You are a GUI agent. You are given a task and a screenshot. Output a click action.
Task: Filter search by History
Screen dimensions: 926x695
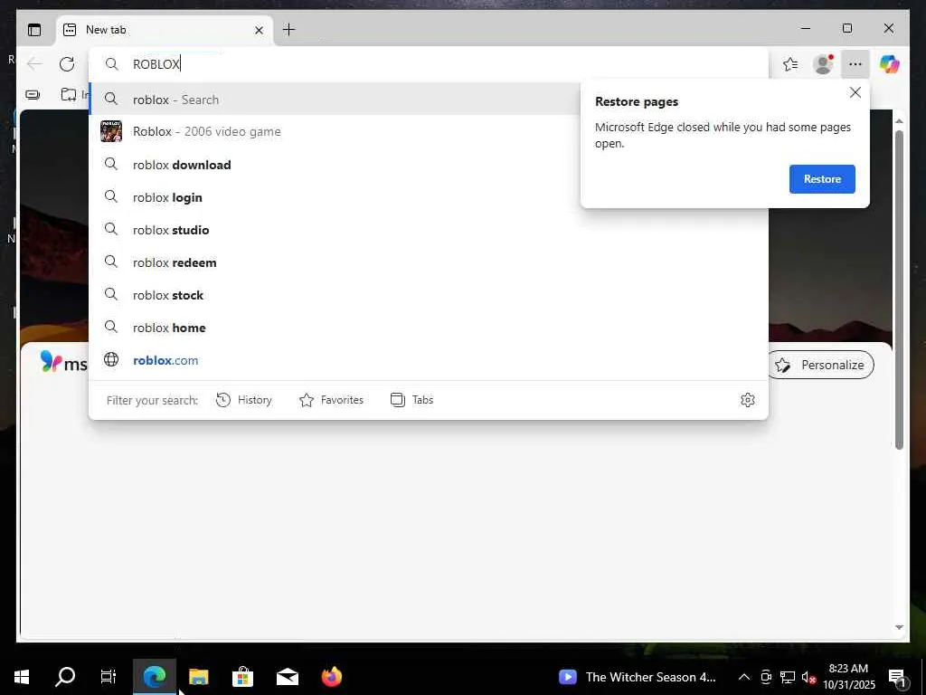[244, 400]
